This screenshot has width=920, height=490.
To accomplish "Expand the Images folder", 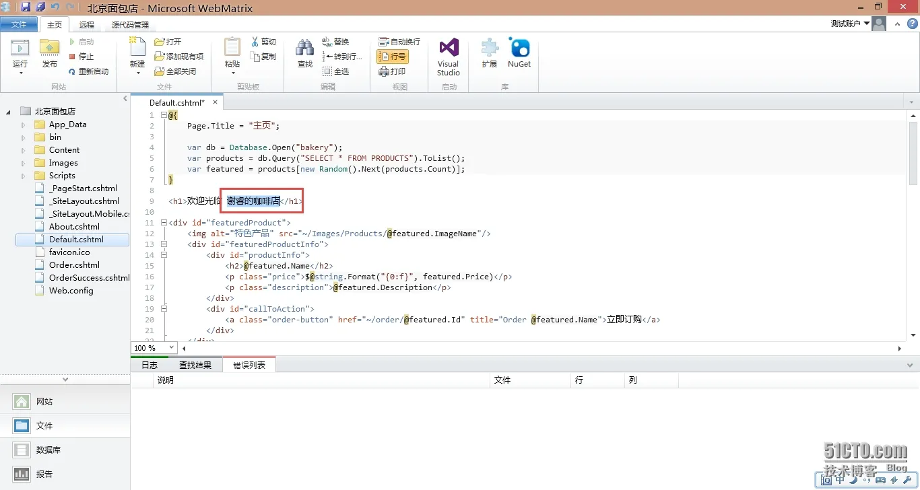I will point(23,163).
